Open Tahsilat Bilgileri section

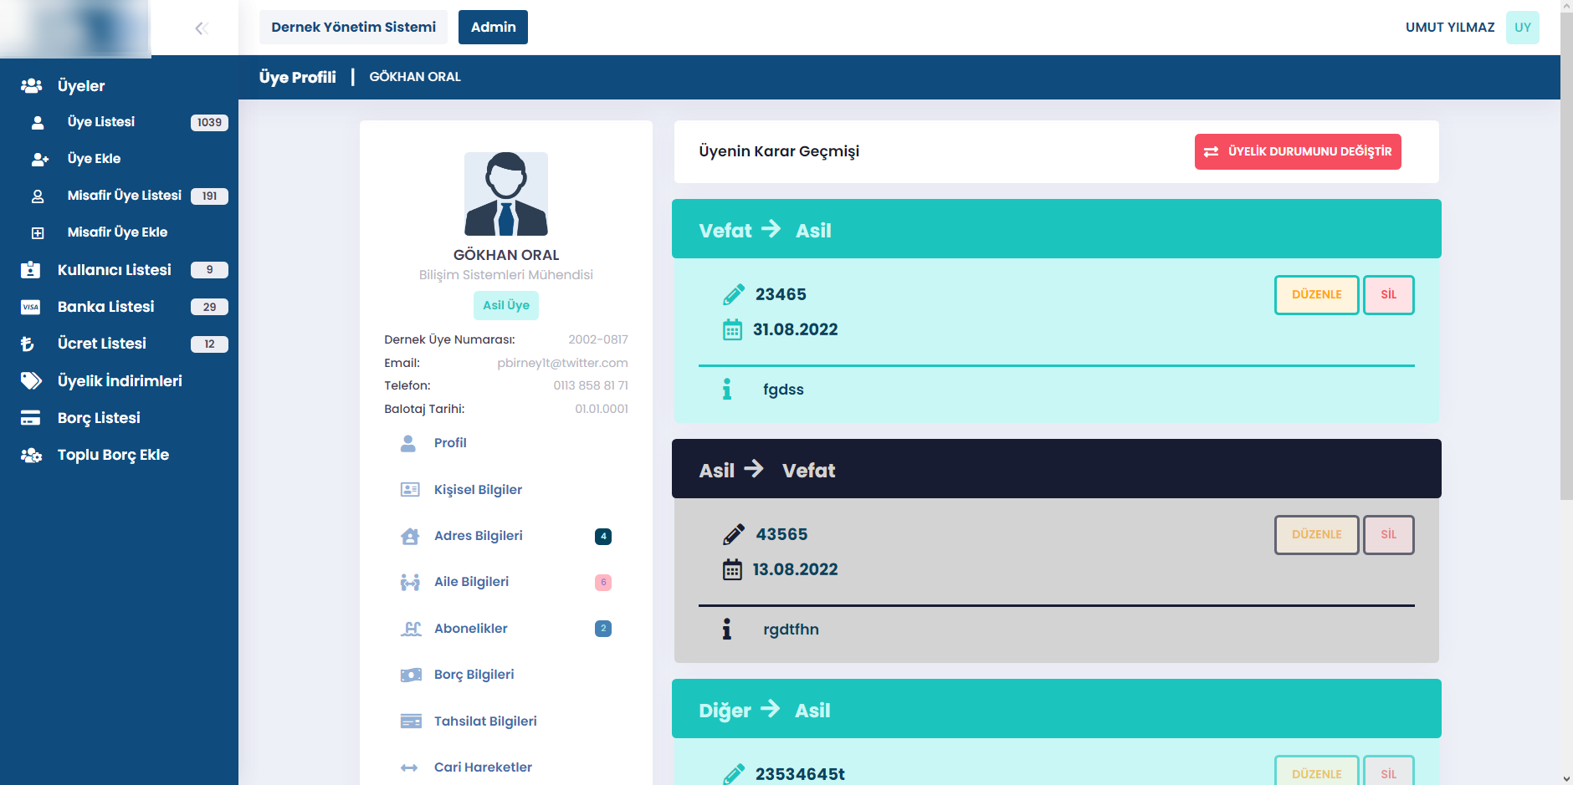[484, 721]
